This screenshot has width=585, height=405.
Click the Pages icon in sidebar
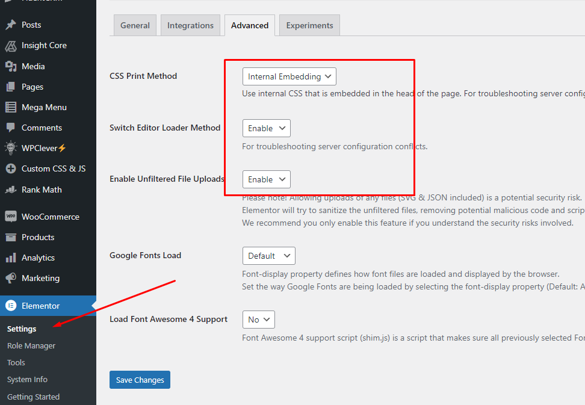click(x=11, y=87)
